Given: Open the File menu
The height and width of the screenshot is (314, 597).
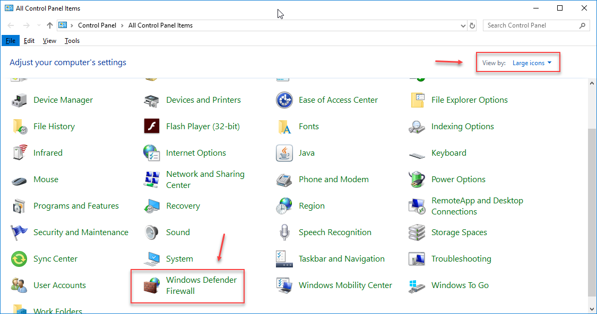Looking at the screenshot, I should pos(11,41).
